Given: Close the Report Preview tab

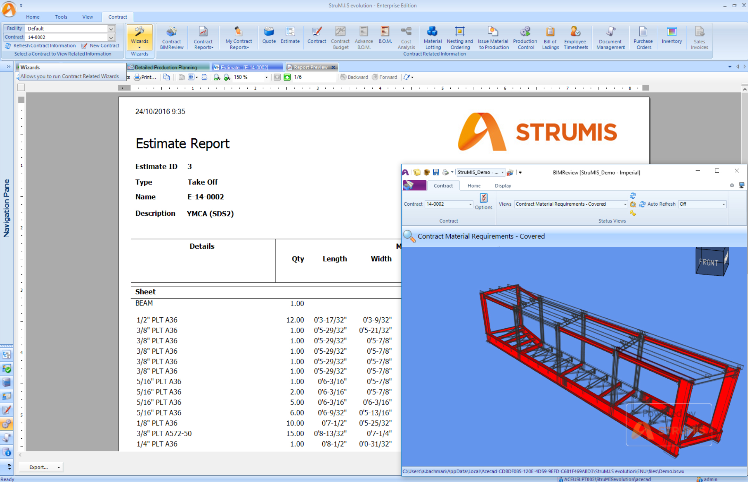Looking at the screenshot, I should [333, 67].
